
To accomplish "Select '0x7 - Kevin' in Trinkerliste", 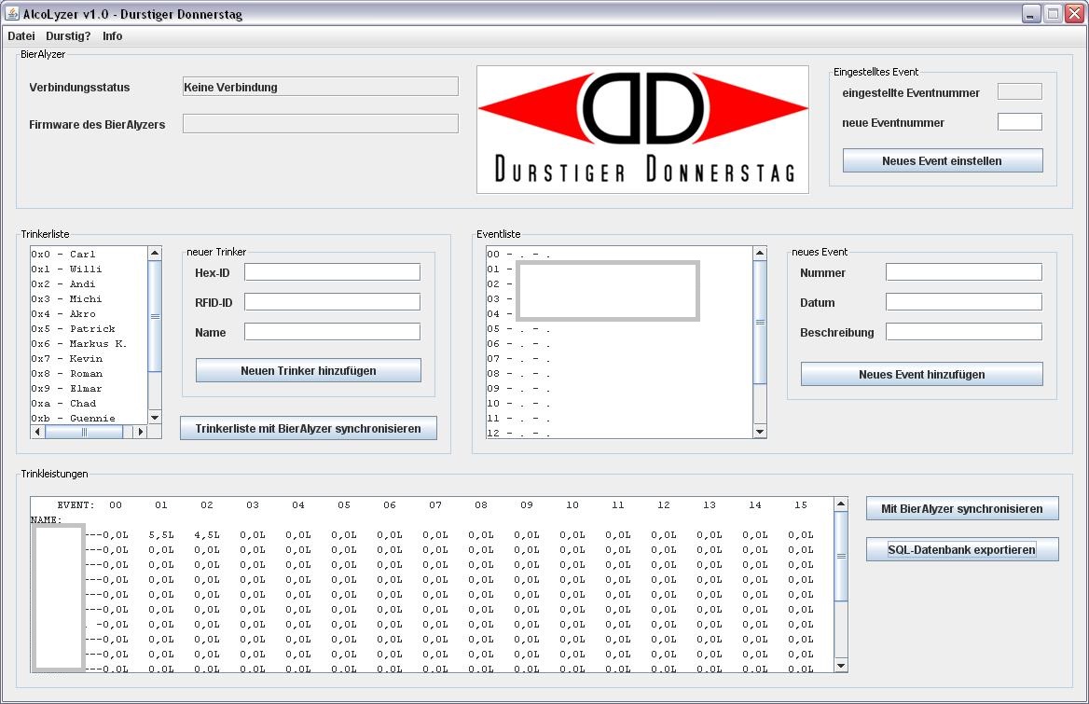I will click(89, 358).
